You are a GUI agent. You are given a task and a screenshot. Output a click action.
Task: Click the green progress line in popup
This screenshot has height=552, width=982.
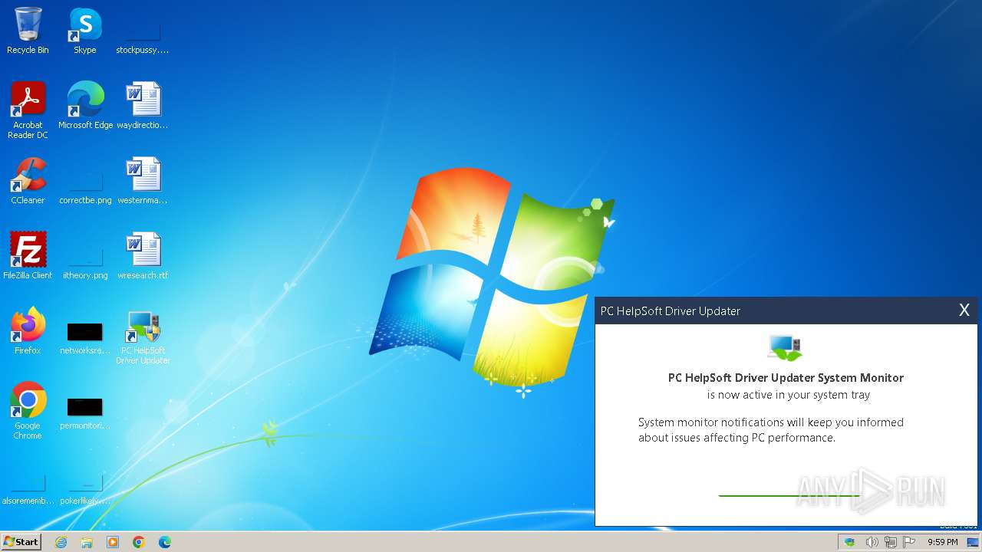coord(789,495)
